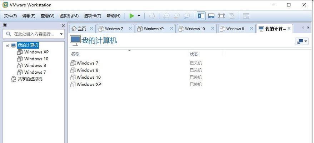314x143 pixels.
Task: Click the VM icon beside Windows XP in list
Action: pos(73,84)
